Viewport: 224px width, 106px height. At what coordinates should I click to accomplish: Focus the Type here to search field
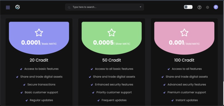(104, 7)
